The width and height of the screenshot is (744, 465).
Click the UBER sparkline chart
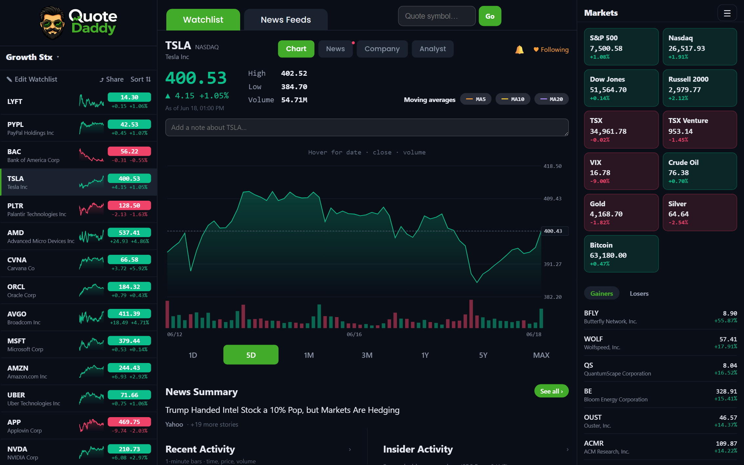[x=92, y=399]
